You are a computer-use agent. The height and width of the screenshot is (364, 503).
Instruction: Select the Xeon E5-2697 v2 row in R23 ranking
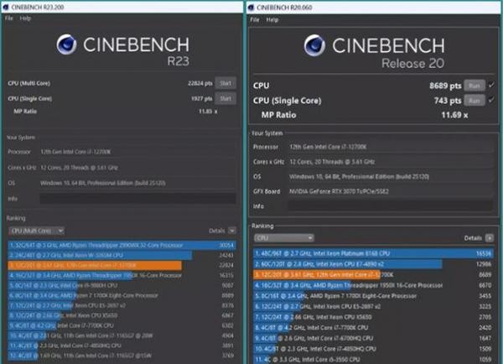(x=122, y=305)
